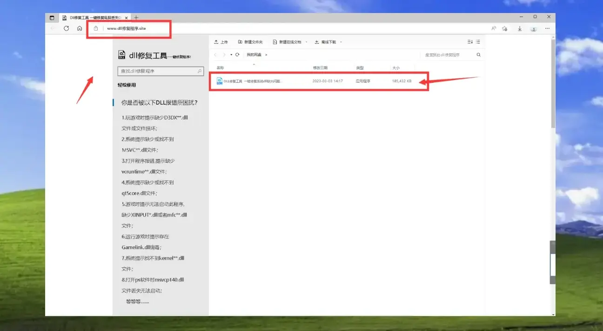Click the sort order icon above the file list
The width and height of the screenshot is (603, 331).
pos(470,41)
